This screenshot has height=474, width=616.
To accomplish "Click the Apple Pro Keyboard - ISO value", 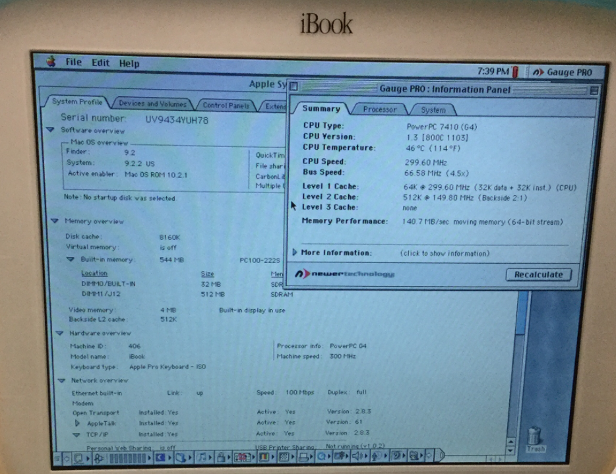I will (168, 367).
